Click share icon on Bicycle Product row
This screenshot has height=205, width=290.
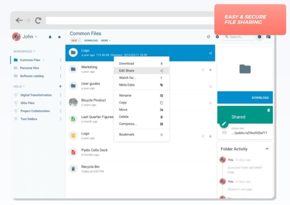pos(210,103)
